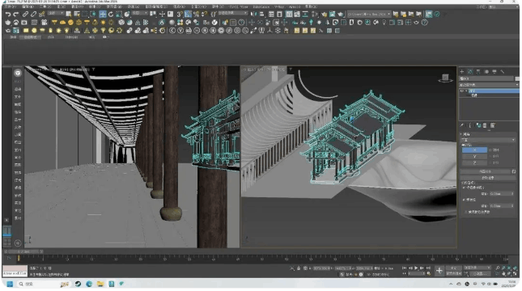Screen dimensions: 522x291
Task: Toggle last checkbox at bottom of parameters rollout
Action: 466,212
